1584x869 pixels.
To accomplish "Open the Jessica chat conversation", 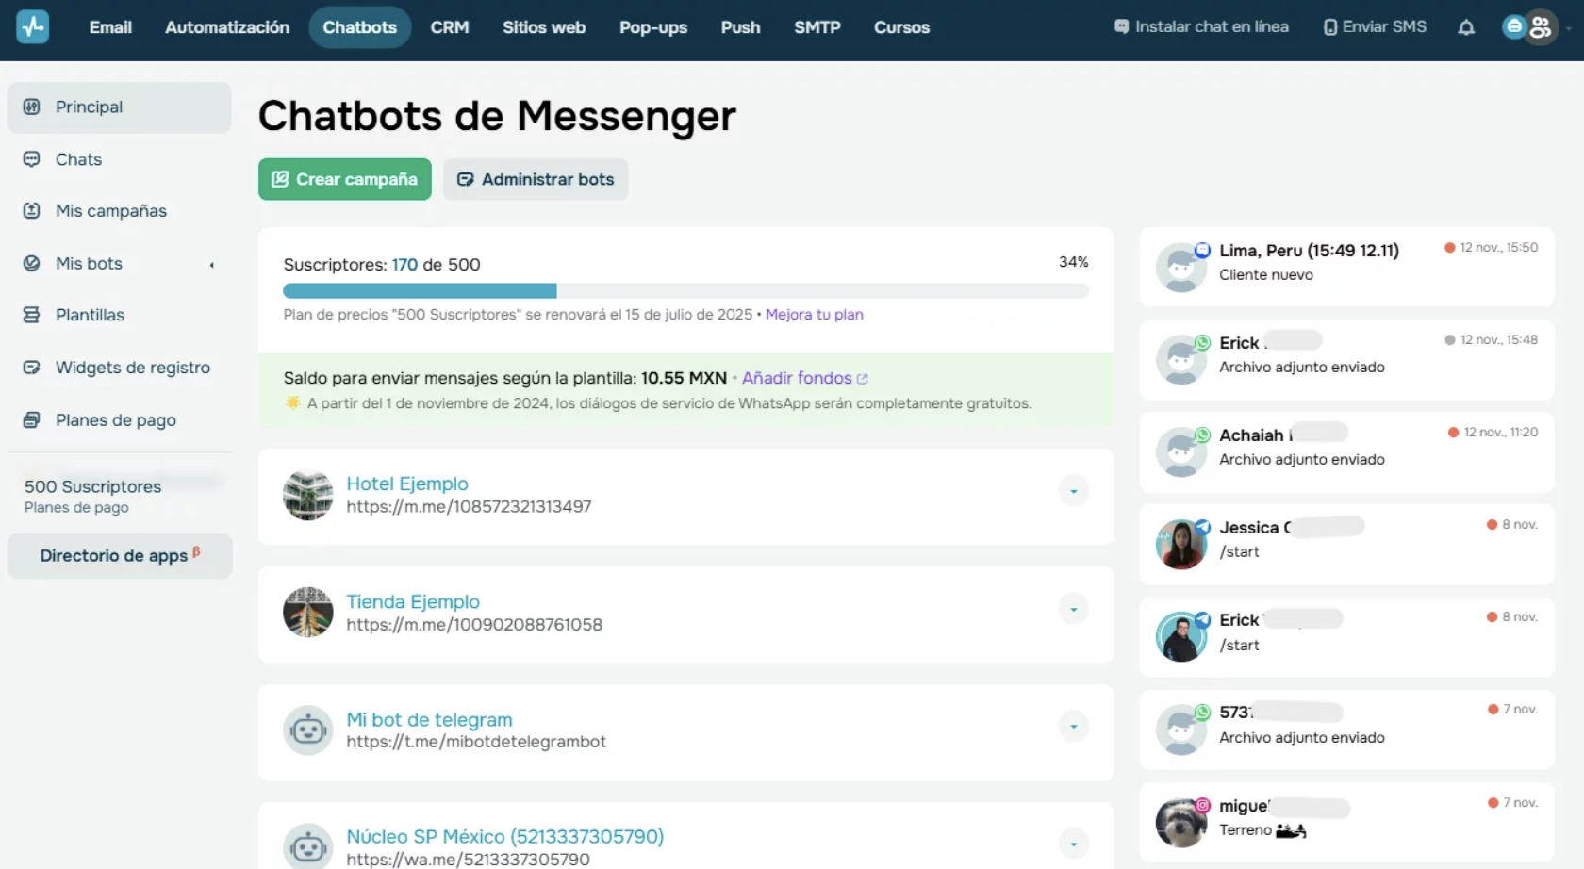I will [x=1346, y=544].
